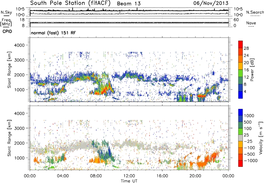This screenshot has width=264, height=183.
Task: Click the orange velocity patch near 20:30
Action: 201,164
